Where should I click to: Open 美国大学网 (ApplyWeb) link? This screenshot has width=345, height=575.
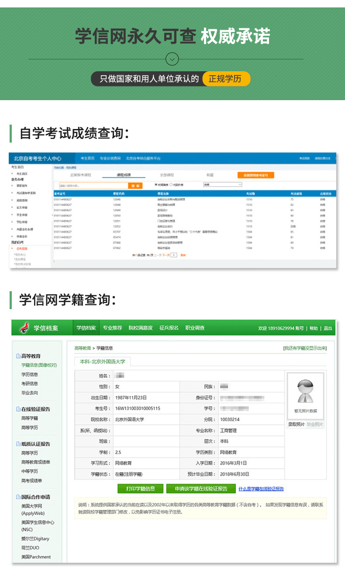33,509
